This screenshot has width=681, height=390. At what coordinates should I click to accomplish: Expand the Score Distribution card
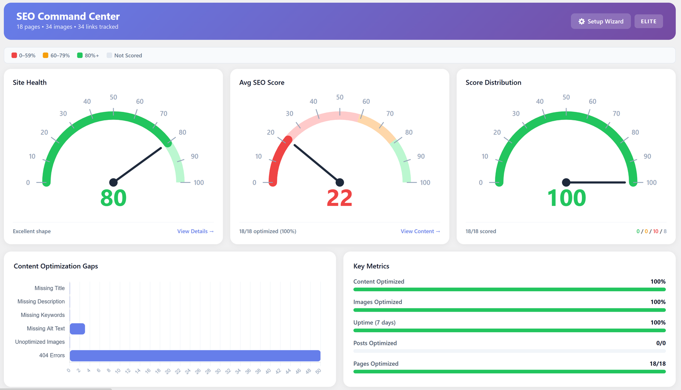pos(493,83)
